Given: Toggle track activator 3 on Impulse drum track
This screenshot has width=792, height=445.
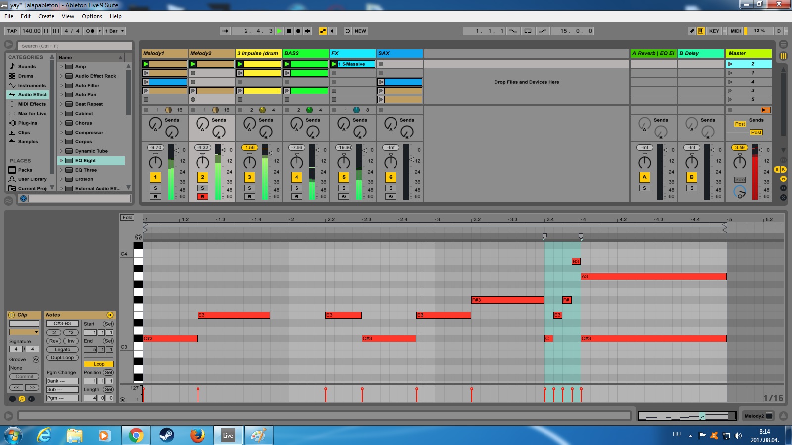Looking at the screenshot, I should pos(249,177).
